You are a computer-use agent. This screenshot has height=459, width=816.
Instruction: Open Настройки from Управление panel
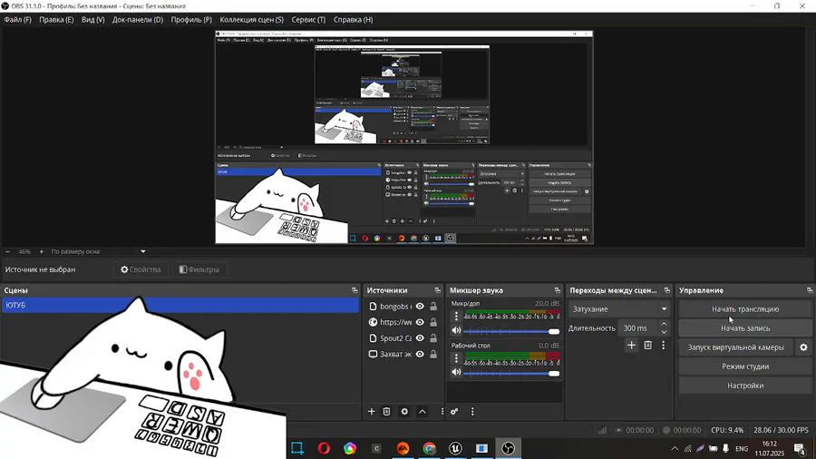tap(745, 386)
